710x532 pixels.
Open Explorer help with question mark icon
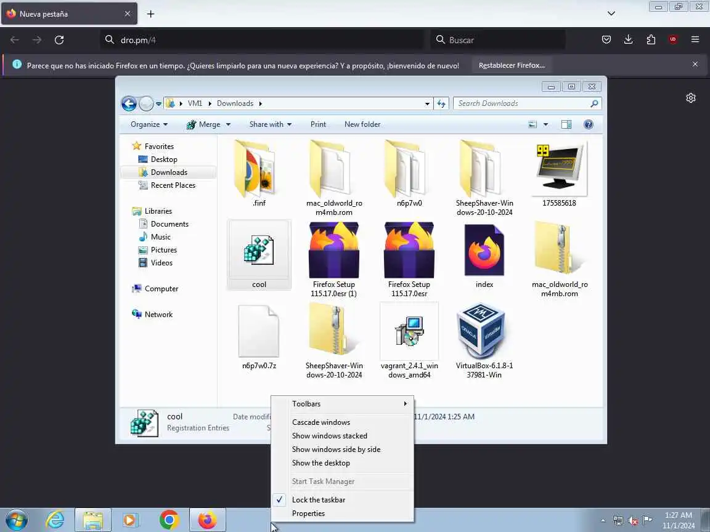pyautogui.click(x=588, y=124)
